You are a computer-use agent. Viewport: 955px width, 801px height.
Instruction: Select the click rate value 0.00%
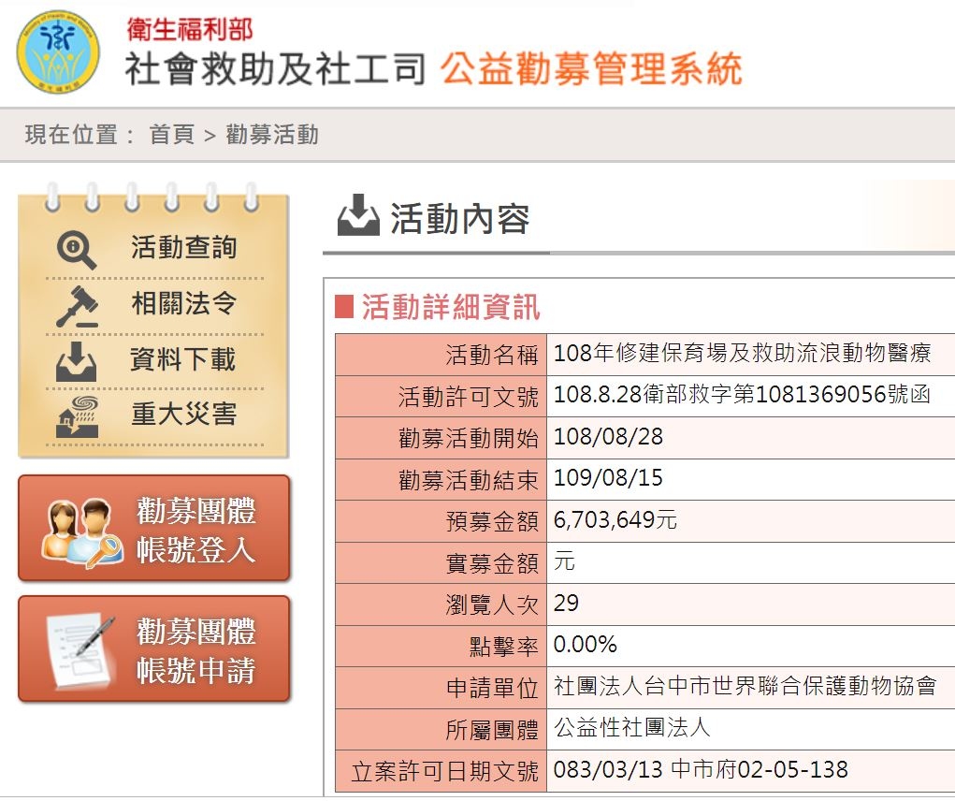[585, 644]
